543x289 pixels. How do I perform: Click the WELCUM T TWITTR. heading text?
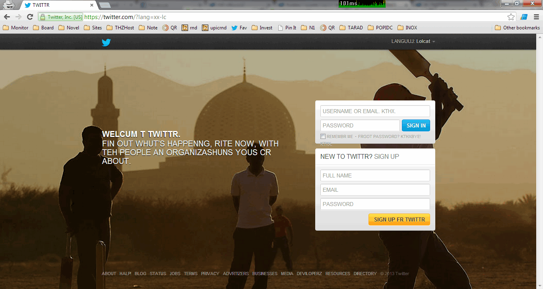[x=141, y=134]
